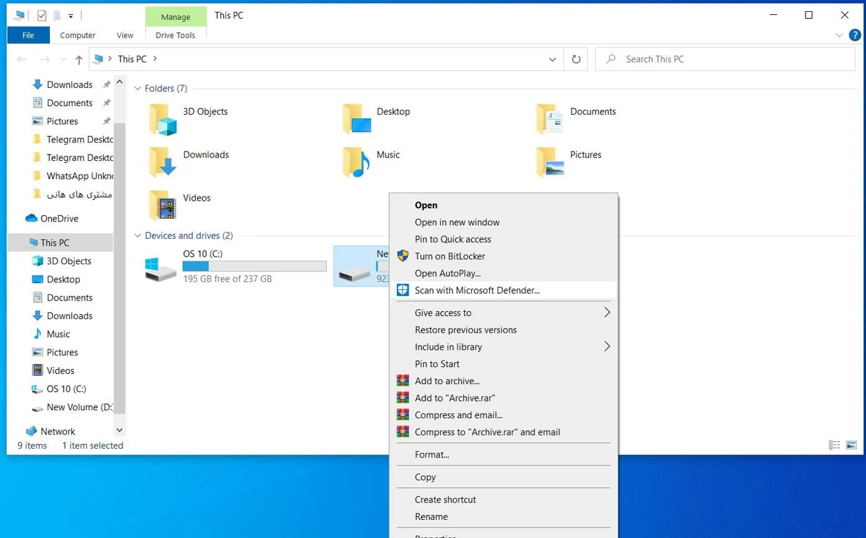Collapse the Devices and drives group

(138, 236)
